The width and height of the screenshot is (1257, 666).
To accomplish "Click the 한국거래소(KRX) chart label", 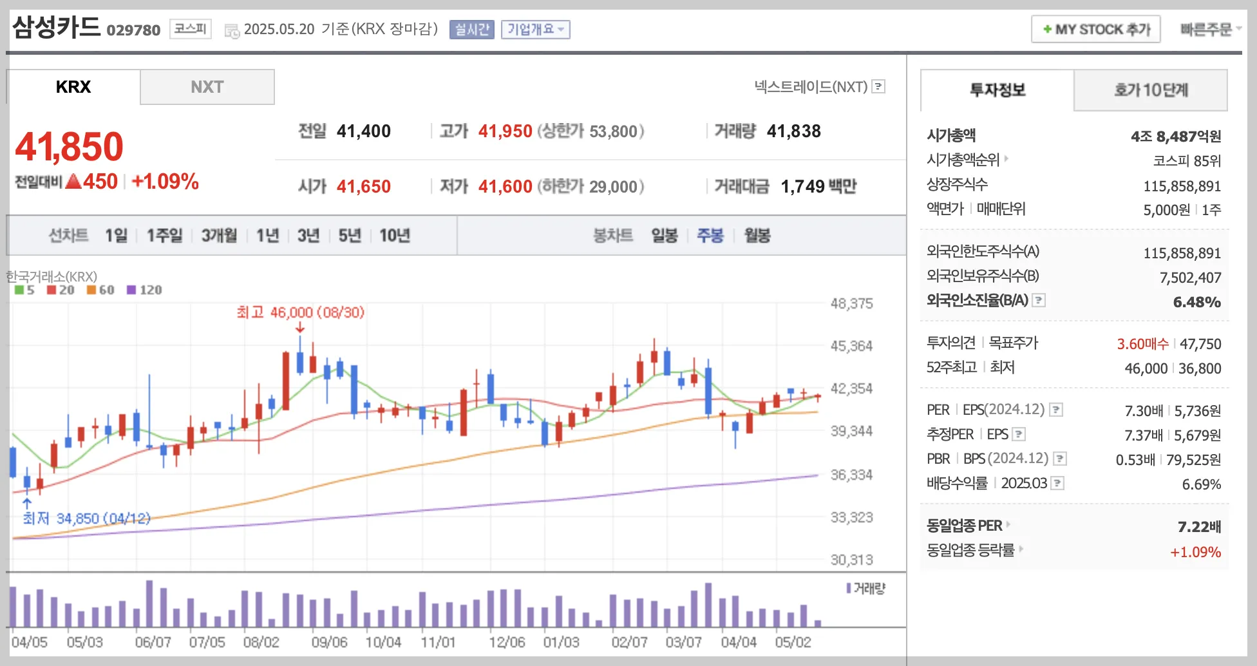I will click(x=52, y=276).
